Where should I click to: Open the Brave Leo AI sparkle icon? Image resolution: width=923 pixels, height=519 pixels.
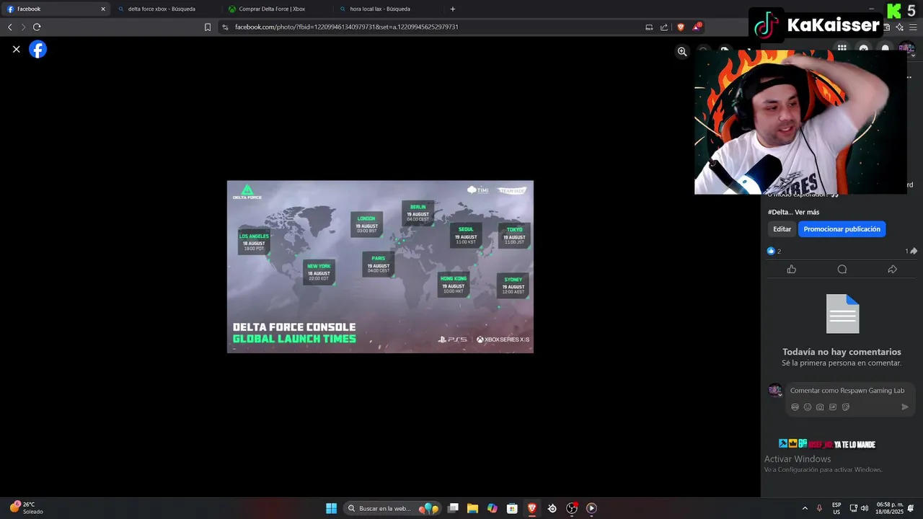(x=899, y=27)
